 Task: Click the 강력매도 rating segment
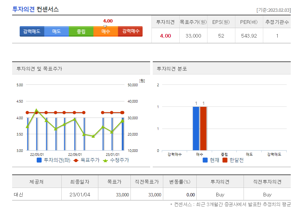click(x=32, y=31)
